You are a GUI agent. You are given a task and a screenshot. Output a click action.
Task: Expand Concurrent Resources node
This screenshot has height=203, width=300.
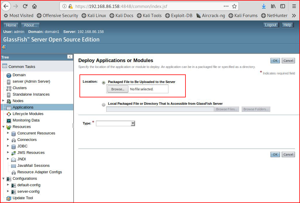click(x=8, y=133)
